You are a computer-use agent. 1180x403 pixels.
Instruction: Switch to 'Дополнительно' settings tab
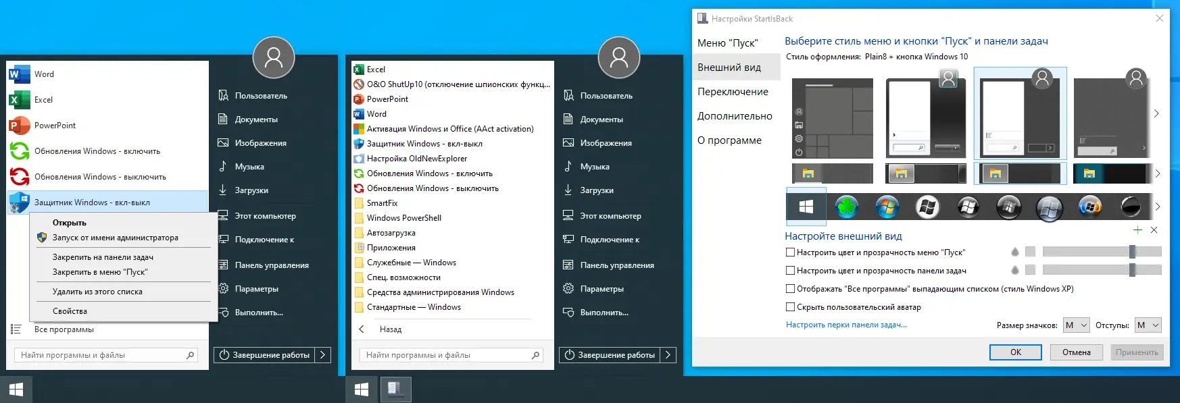click(735, 116)
